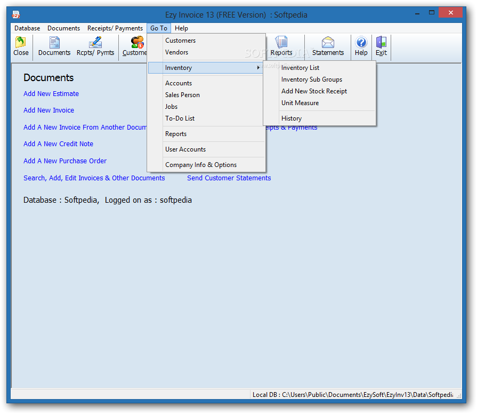Click the Ezy app icon in title bar
477x414 pixels.
click(x=16, y=14)
